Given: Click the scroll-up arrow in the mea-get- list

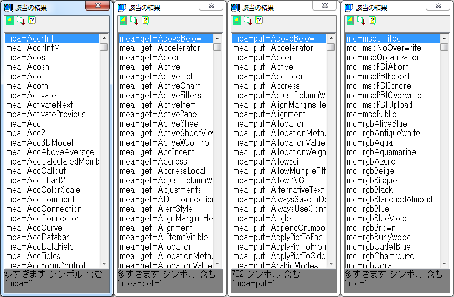Looking at the screenshot, I should 218,38.
